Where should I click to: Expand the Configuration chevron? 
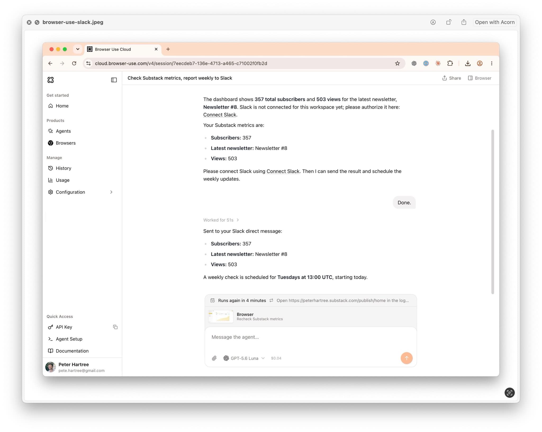click(x=111, y=192)
